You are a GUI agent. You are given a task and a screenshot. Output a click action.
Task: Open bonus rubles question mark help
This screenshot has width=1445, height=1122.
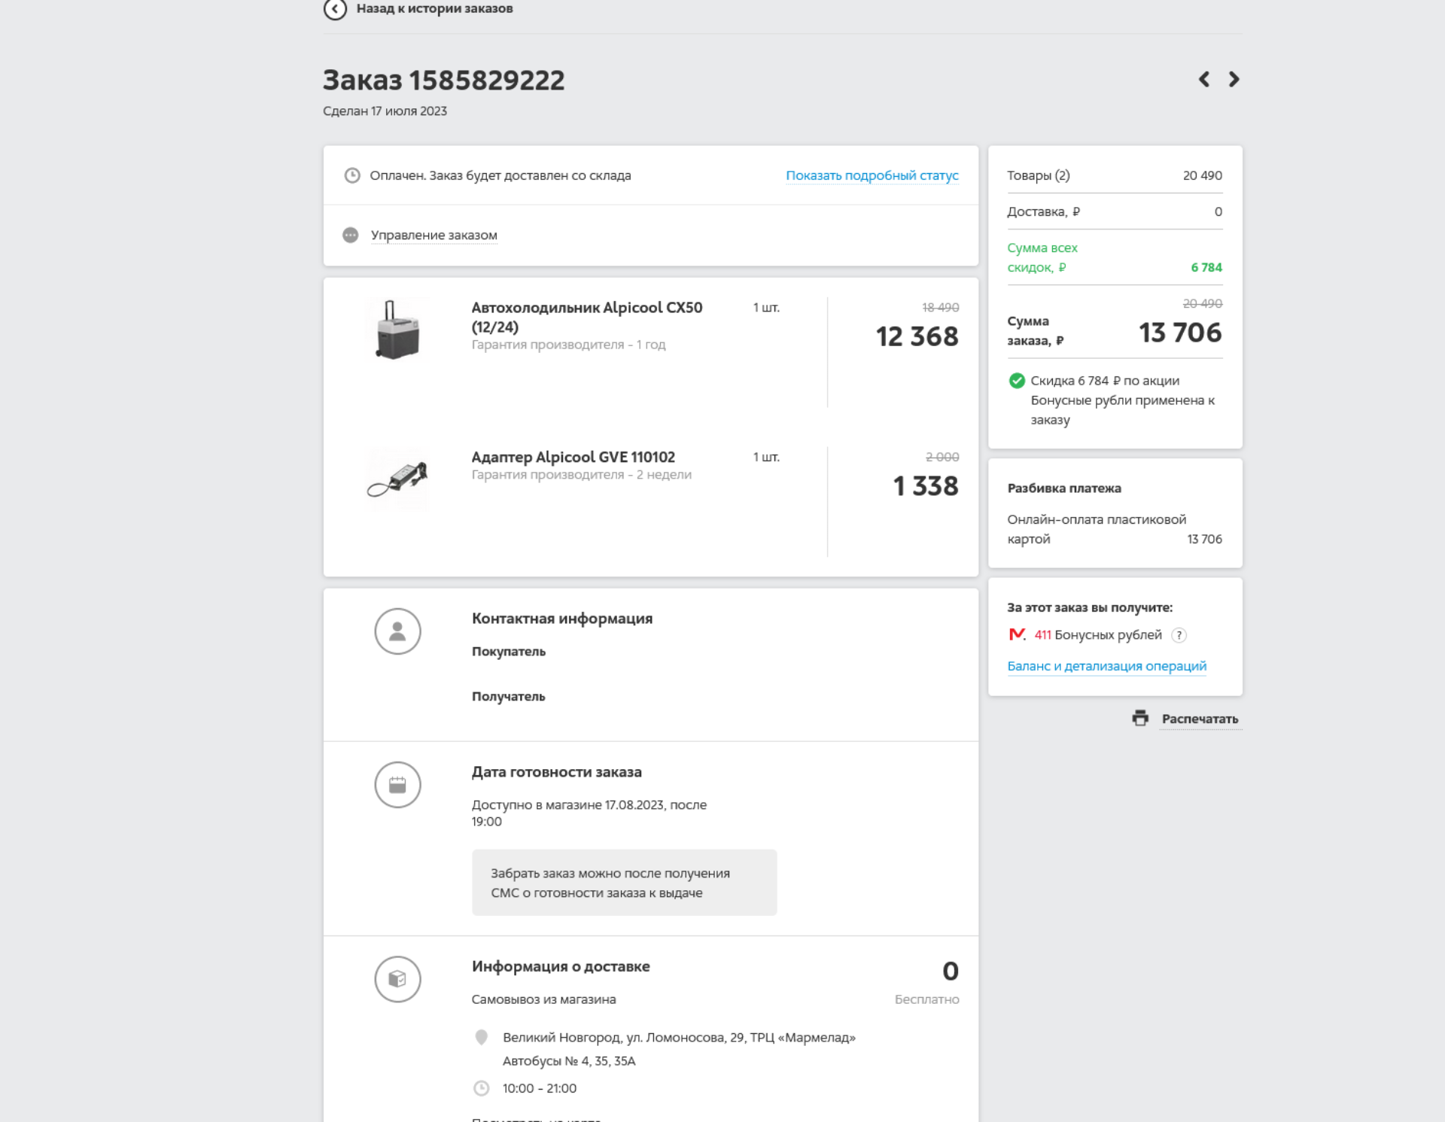(1179, 635)
